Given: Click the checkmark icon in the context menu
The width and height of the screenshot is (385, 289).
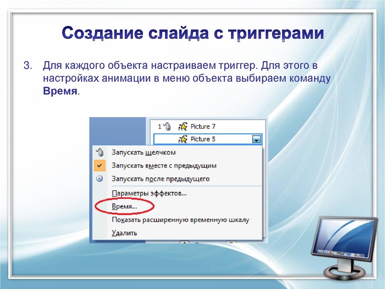Looking at the screenshot, I should 99,164.
